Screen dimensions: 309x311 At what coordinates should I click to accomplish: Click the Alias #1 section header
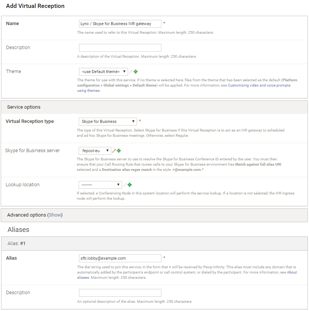(16, 243)
